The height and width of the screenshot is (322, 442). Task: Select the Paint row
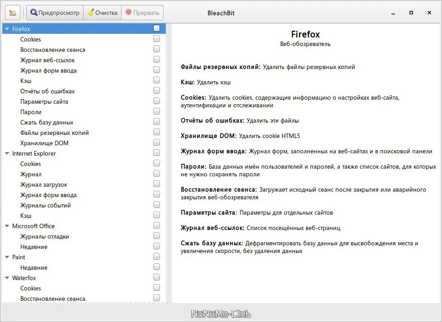(84, 257)
